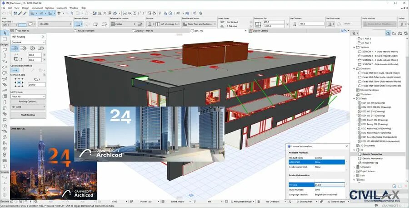Image resolution: width=409 pixels, height=208 pixels.
Task: Open View Map icon in Navigator
Action: pyautogui.click(x=394, y=33)
